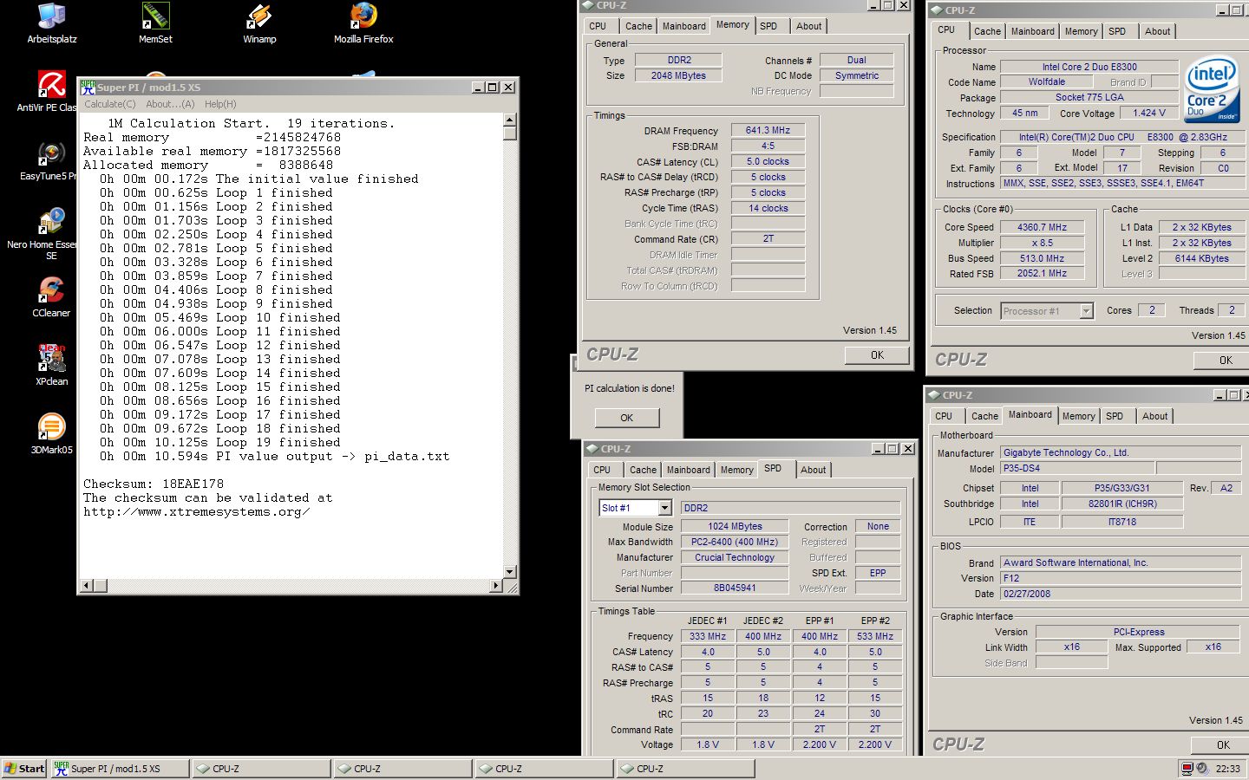Open Cache tab in the Mainboard CPU-Z window
The image size is (1249, 780).
984,416
